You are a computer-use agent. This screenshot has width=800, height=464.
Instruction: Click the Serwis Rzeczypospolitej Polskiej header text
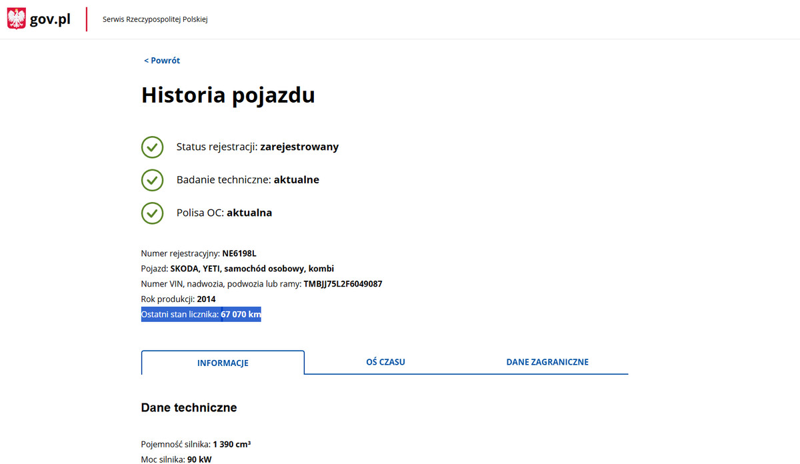[155, 20]
